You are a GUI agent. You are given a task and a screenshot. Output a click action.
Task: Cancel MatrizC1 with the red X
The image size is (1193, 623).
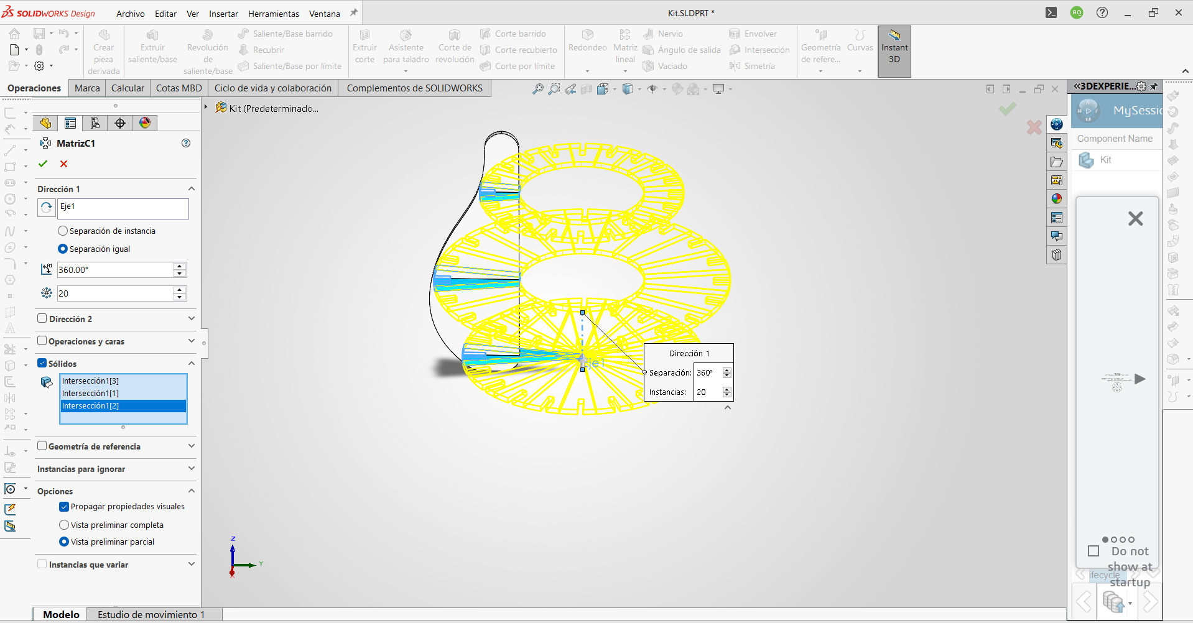coord(63,164)
